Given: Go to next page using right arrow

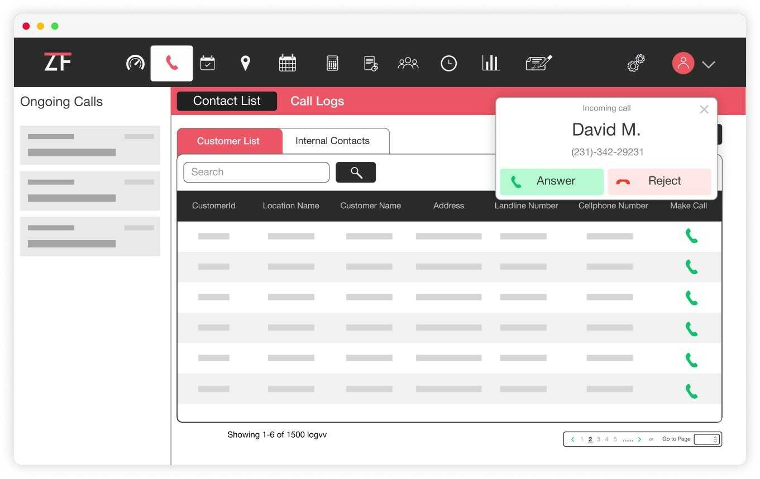Looking at the screenshot, I should (639, 439).
